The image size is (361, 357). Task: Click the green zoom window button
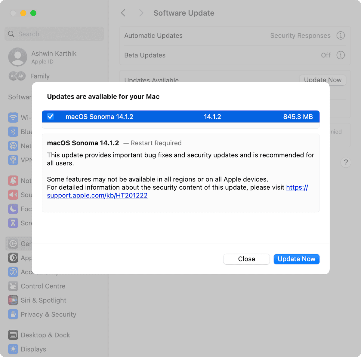click(33, 13)
